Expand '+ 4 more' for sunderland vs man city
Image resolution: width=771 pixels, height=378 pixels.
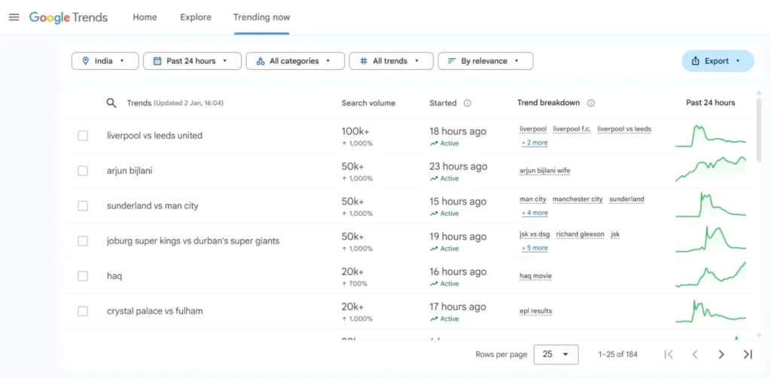point(535,213)
